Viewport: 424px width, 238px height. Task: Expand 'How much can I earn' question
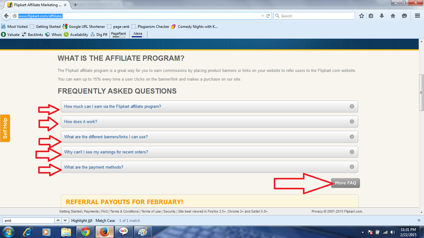pos(210,106)
